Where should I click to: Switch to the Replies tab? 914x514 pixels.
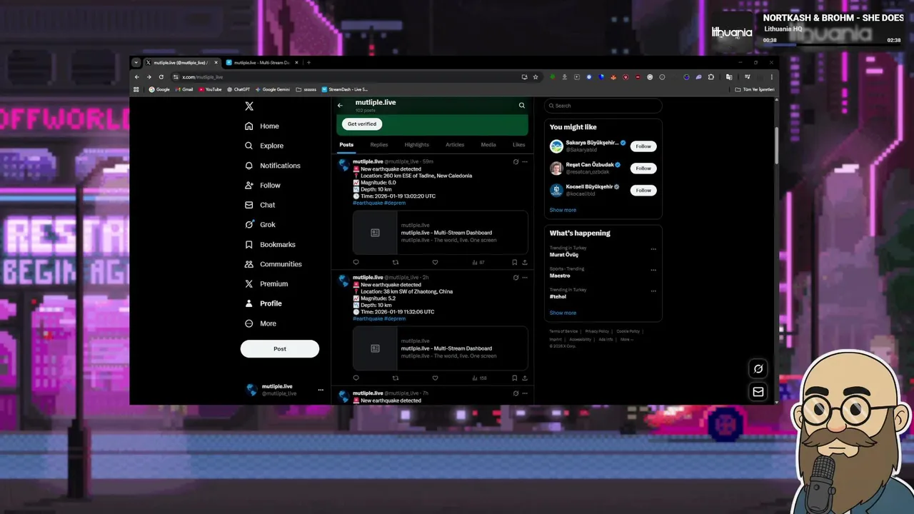[379, 145]
